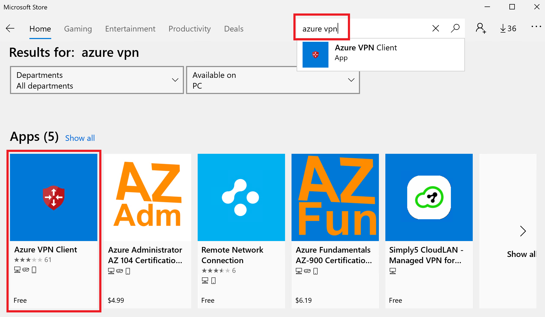Click the Free label under Azure VPN Client
This screenshot has height=317, width=545.
click(x=20, y=300)
